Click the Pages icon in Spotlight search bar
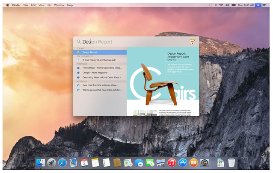273x173 pixels. click(192, 41)
